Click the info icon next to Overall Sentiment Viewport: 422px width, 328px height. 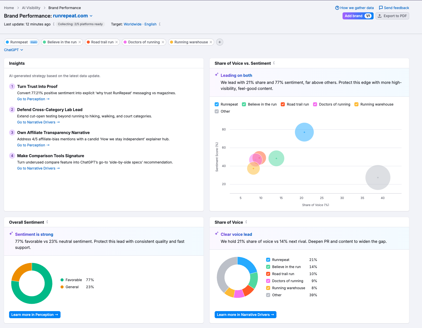coord(47,222)
